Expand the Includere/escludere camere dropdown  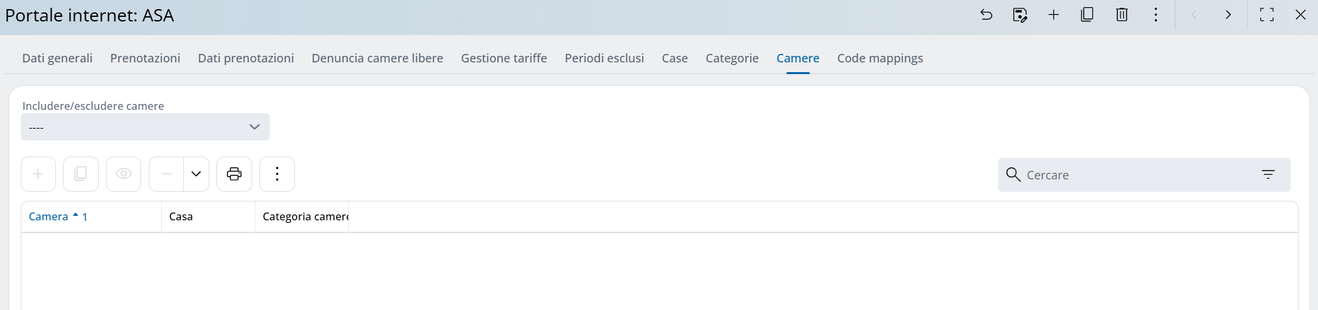tap(145, 127)
